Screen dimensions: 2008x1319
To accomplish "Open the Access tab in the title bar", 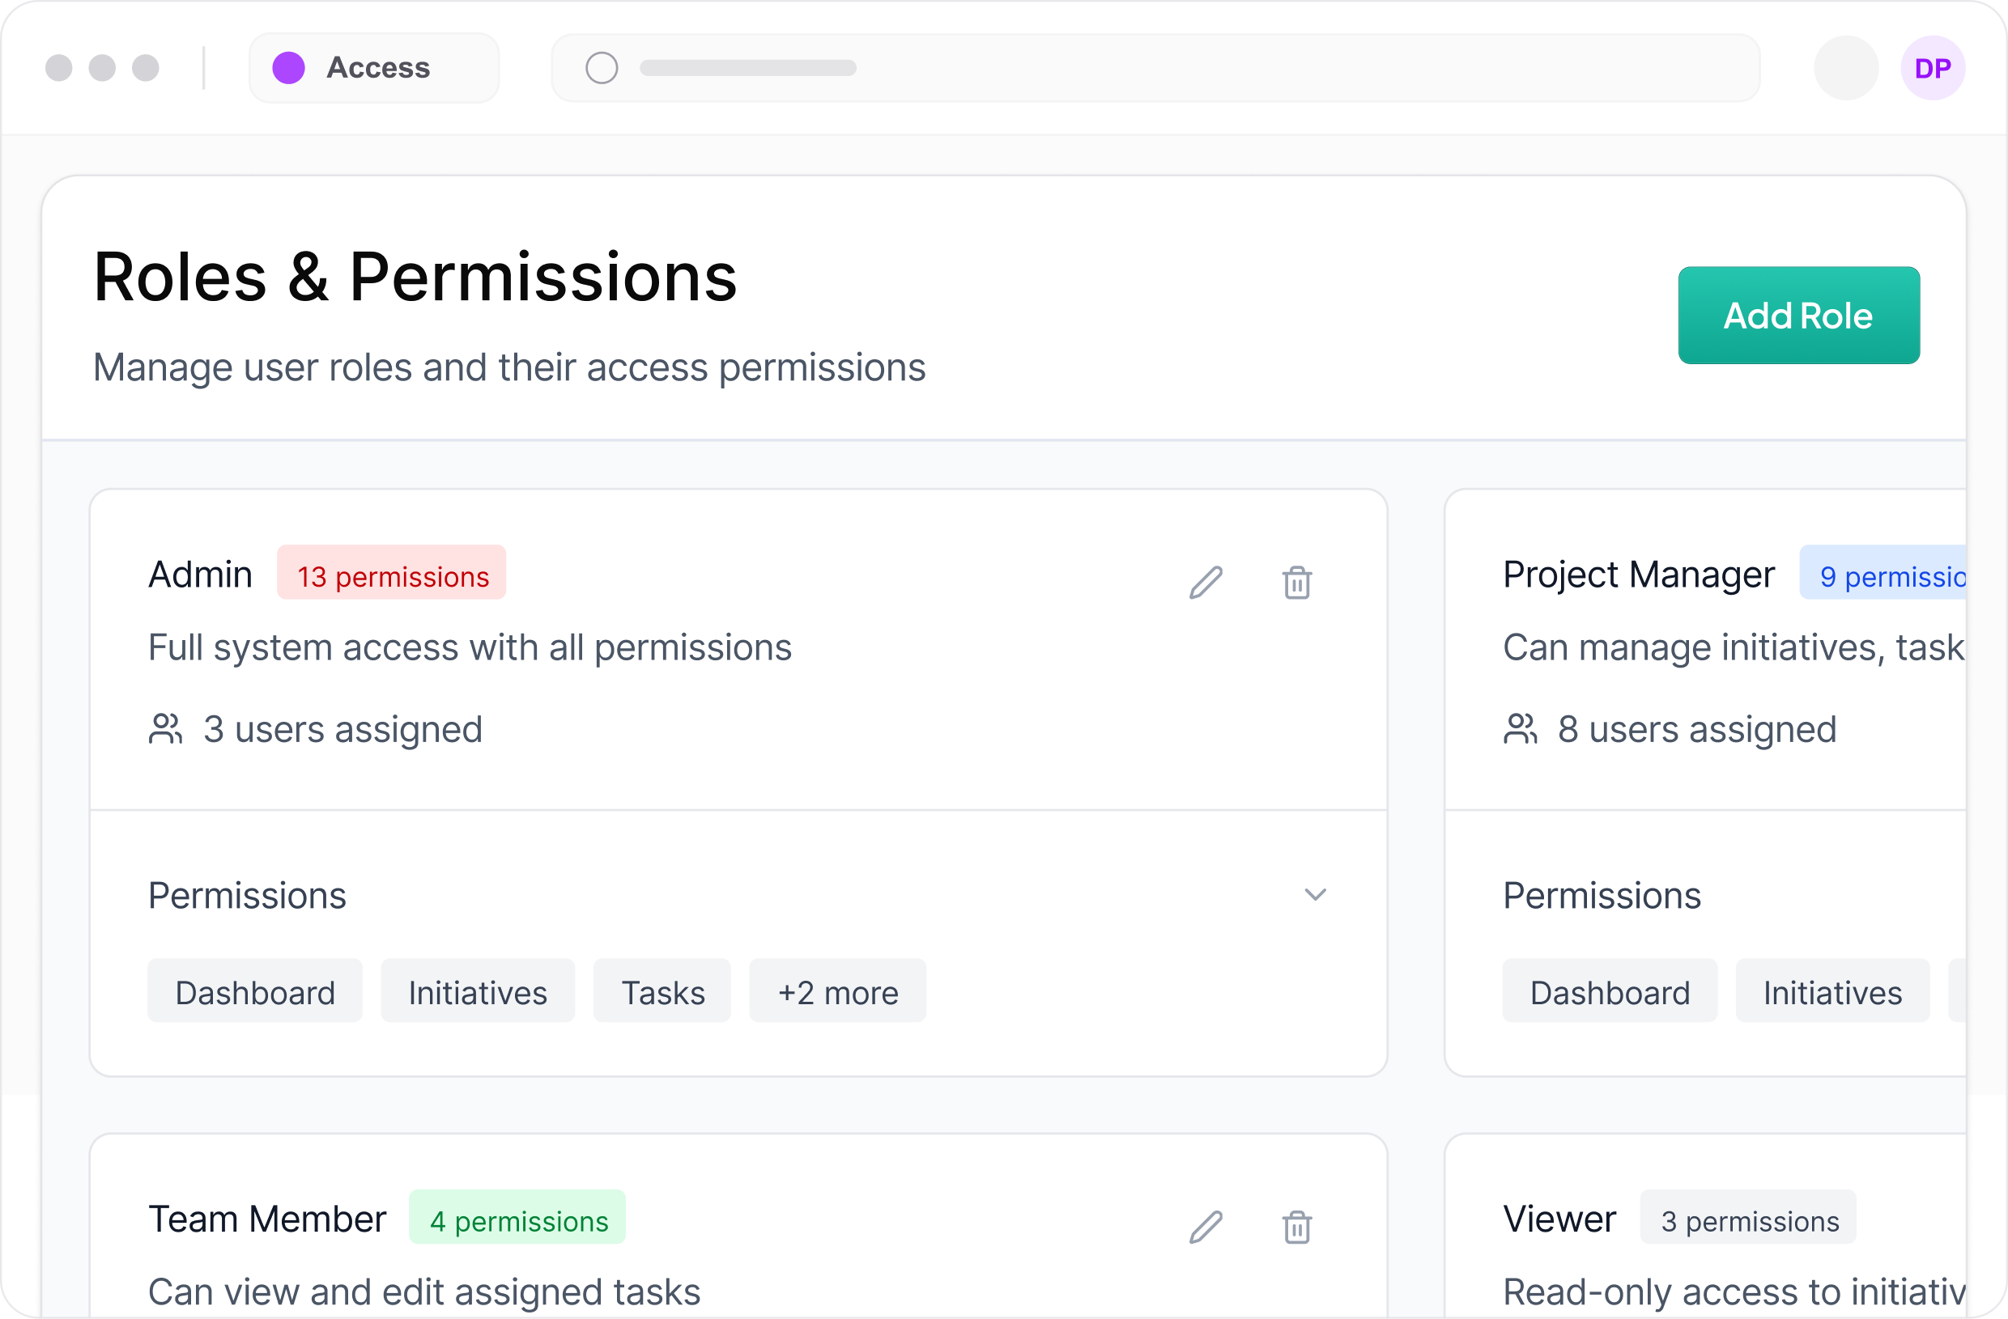I will (x=375, y=67).
